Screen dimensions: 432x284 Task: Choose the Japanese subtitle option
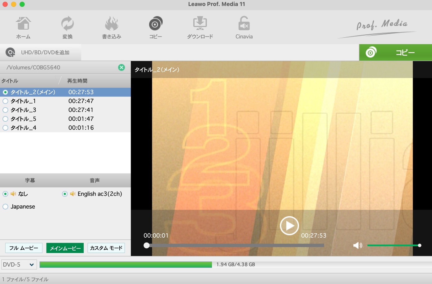pos(5,207)
